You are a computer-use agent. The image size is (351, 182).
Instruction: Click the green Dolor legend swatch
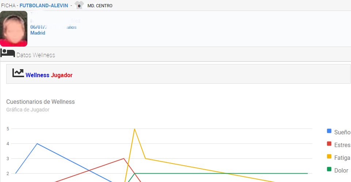pos(329,169)
